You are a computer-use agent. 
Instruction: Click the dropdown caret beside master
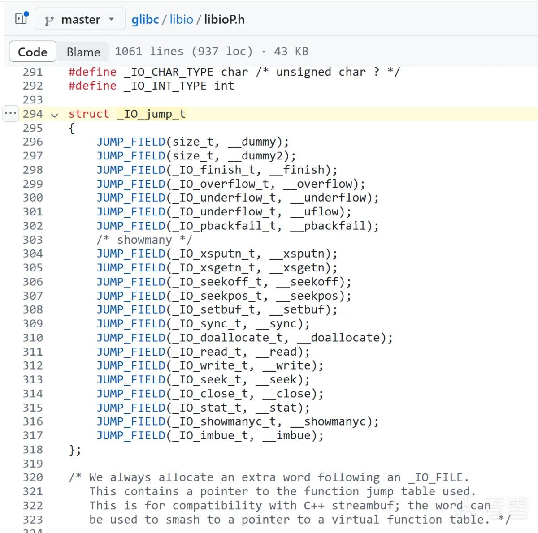(112, 19)
